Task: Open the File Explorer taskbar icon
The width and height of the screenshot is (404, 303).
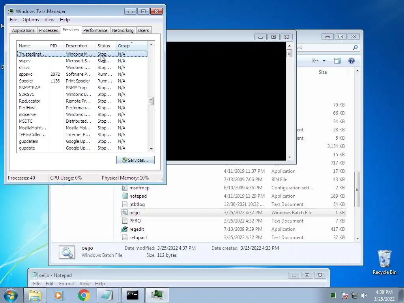Action: coord(35,295)
